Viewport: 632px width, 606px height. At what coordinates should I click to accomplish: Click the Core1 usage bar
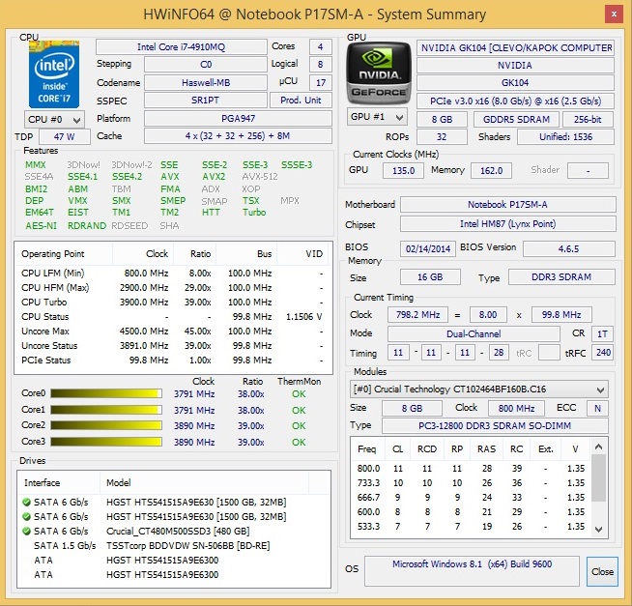pyautogui.click(x=106, y=410)
